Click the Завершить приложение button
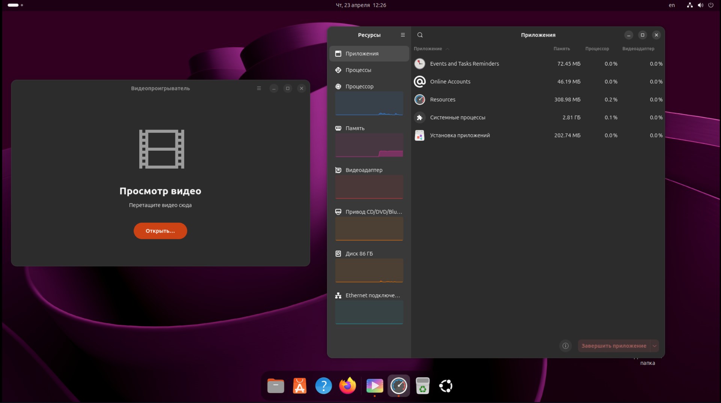The height and width of the screenshot is (403, 721). pyautogui.click(x=614, y=346)
